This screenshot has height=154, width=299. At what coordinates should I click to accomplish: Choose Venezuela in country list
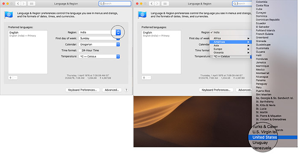click(262, 148)
